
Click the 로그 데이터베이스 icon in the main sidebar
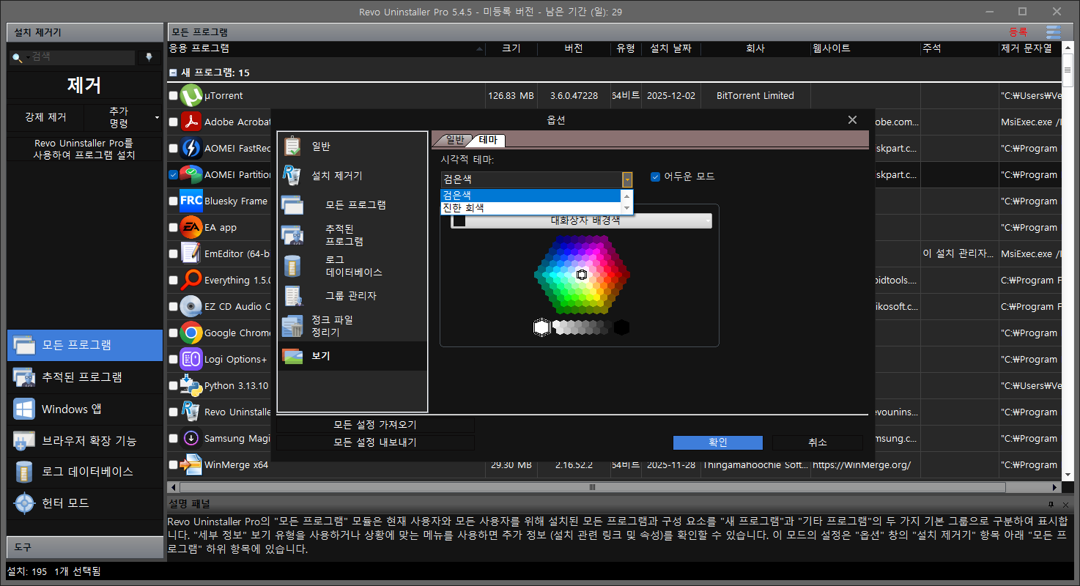[x=24, y=472]
